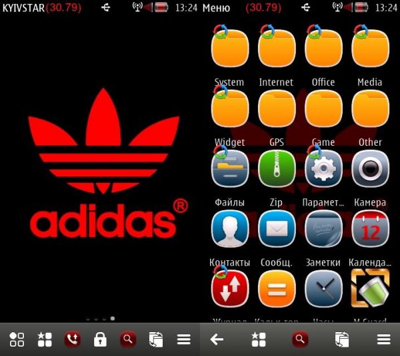Open the GPS folder
Screen dimensions: 400x356
click(x=277, y=108)
